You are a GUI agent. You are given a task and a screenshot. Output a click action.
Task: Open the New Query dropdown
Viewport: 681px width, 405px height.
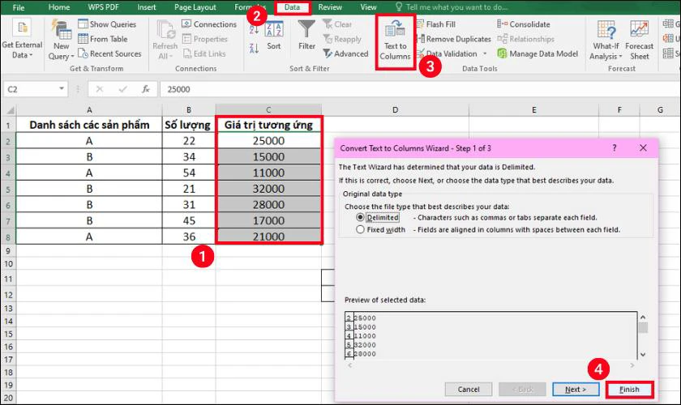(x=61, y=40)
